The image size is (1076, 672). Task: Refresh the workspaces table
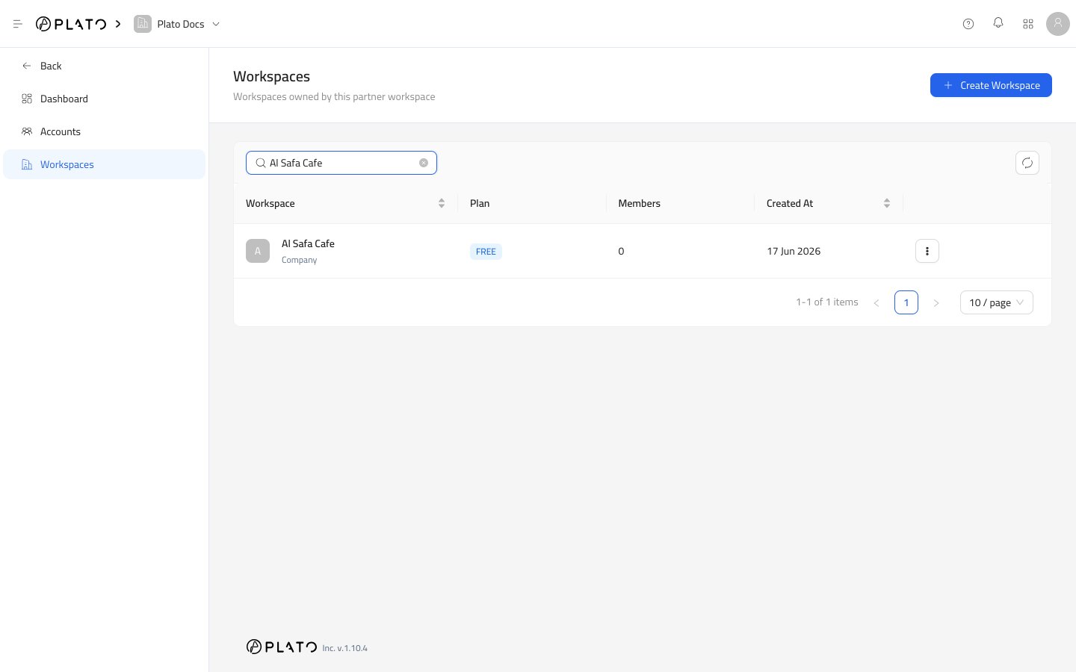[x=1027, y=163]
